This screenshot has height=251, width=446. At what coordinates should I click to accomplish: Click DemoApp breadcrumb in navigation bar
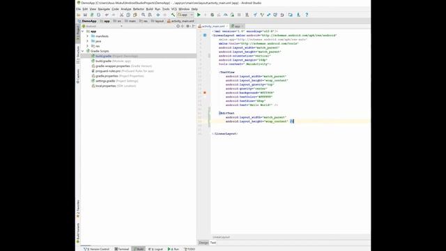[x=87, y=21]
